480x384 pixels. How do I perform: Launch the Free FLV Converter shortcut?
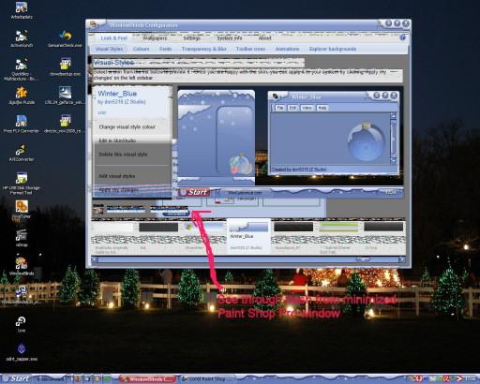(22, 124)
